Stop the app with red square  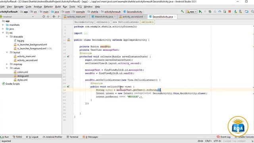click(x=229, y=12)
